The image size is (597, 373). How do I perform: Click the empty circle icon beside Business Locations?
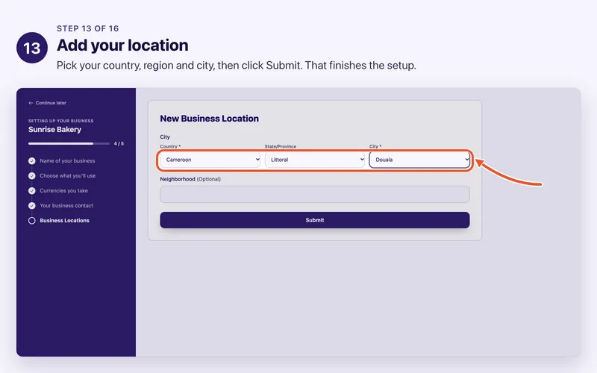pos(32,220)
